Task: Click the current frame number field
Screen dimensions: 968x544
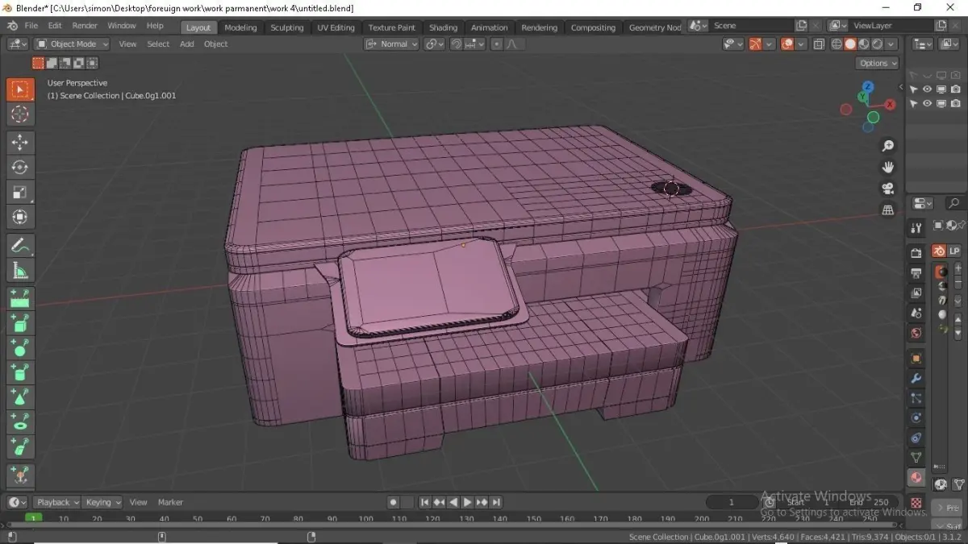Action: 732,502
